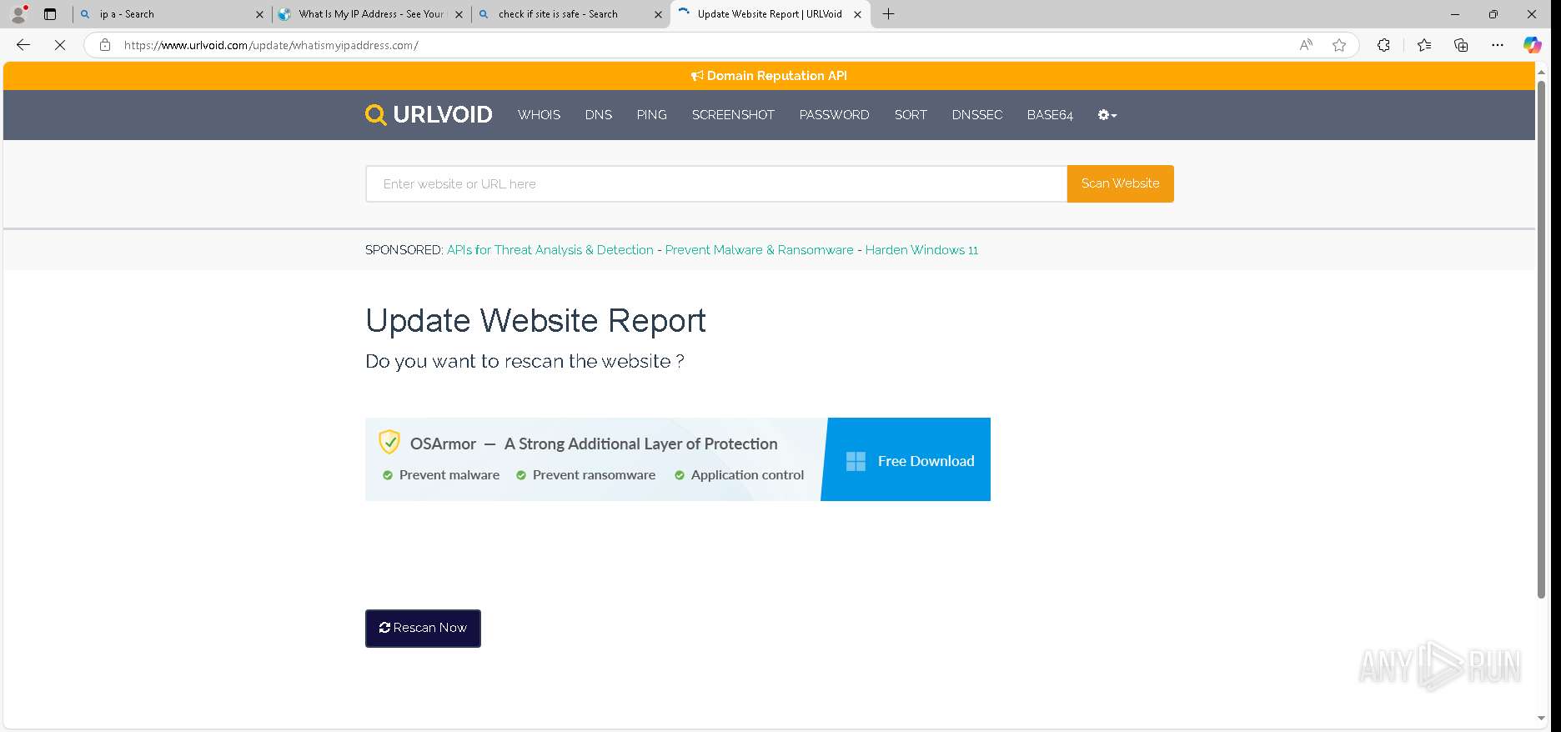The width and height of the screenshot is (1561, 732).
Task: Click the scrollbar down arrow
Action: [1541, 718]
